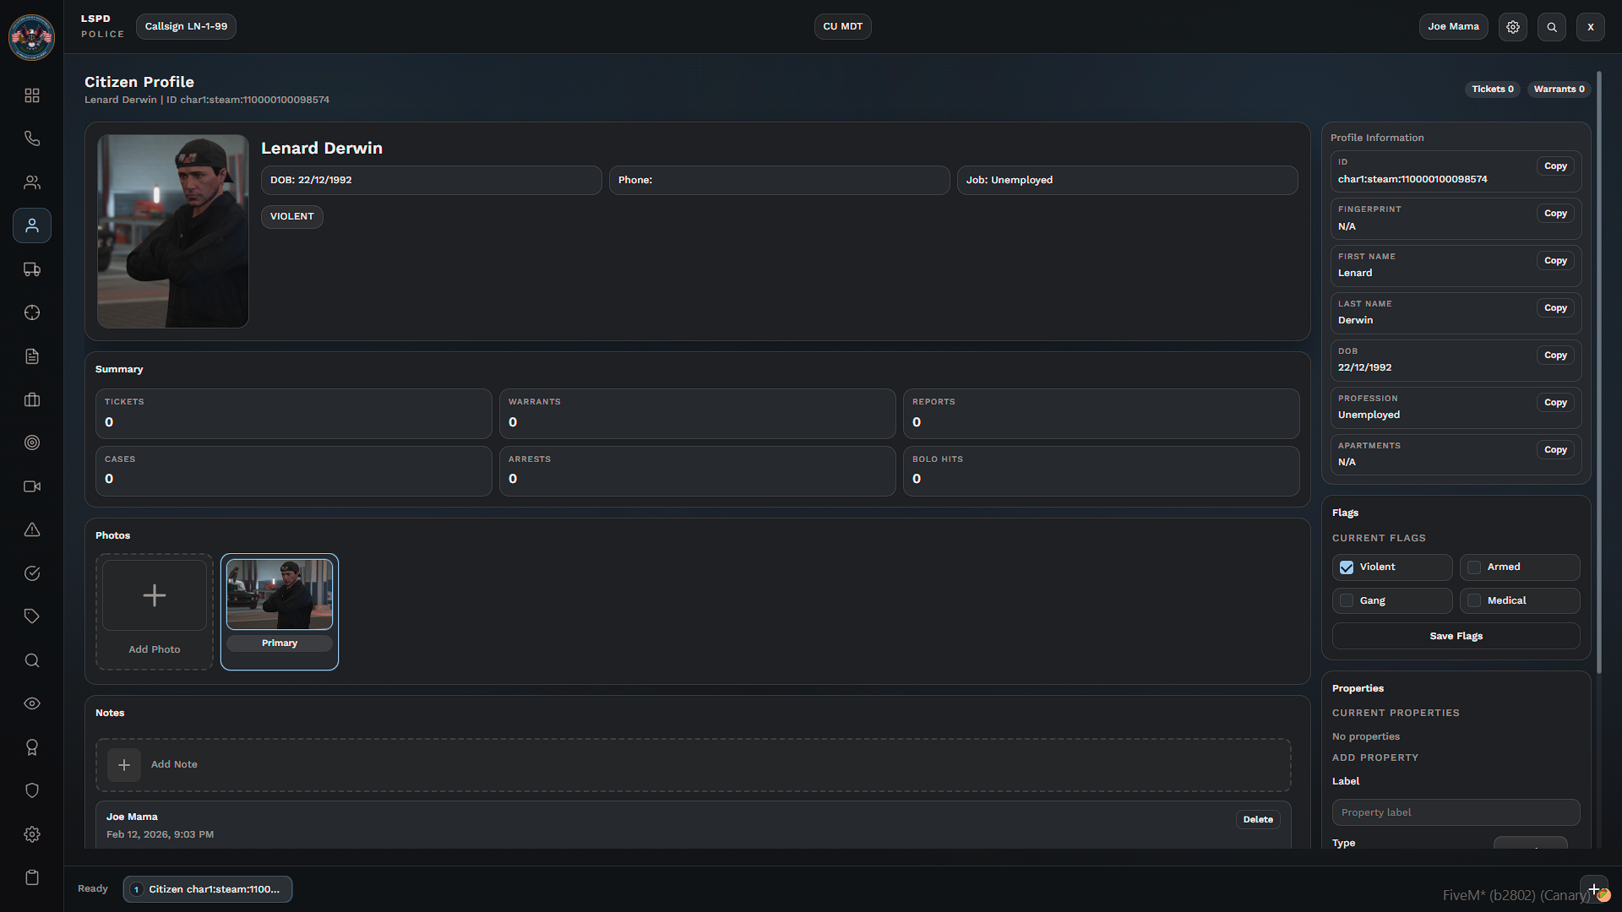1622x912 pixels.
Task: Open the Type dropdown under Add Property
Action: pyautogui.click(x=1530, y=843)
